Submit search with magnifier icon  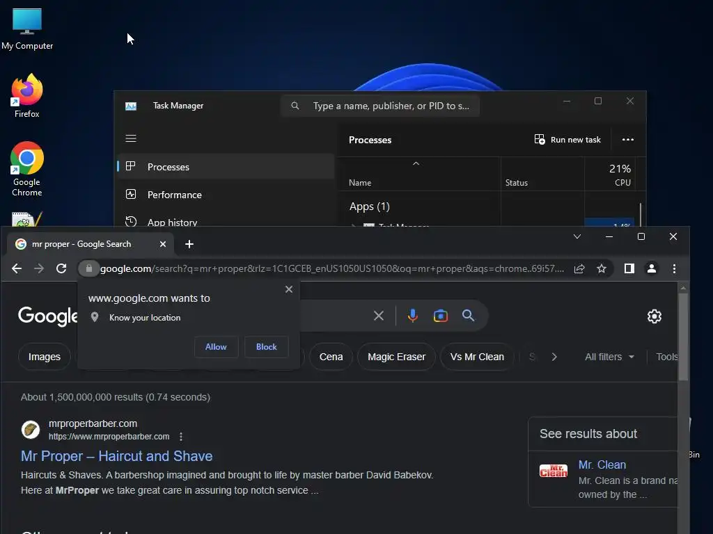(x=469, y=316)
